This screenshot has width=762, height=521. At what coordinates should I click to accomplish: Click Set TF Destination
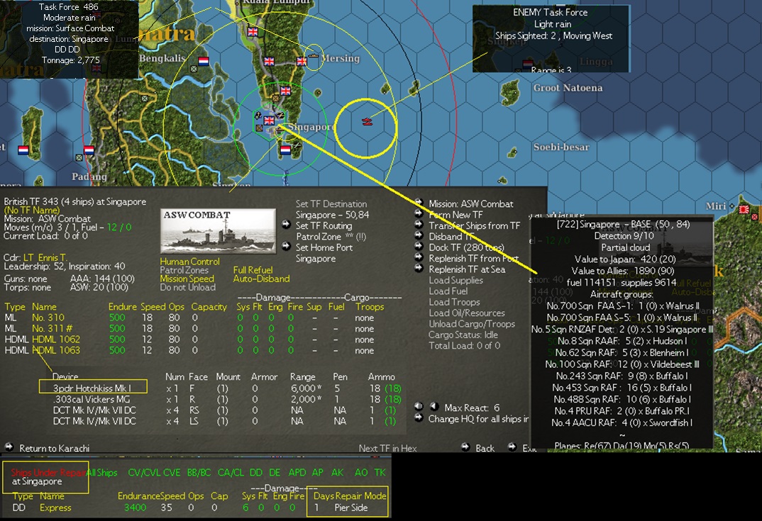331,204
